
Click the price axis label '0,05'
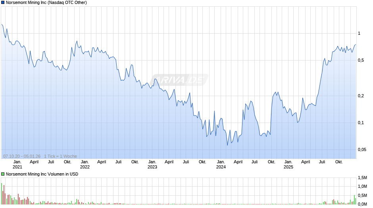pos(362,149)
